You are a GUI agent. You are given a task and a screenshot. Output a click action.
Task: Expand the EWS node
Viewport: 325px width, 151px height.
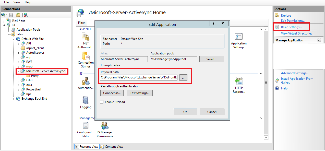[18, 62]
